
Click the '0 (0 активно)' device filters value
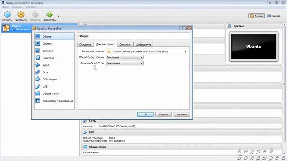pos(117,141)
